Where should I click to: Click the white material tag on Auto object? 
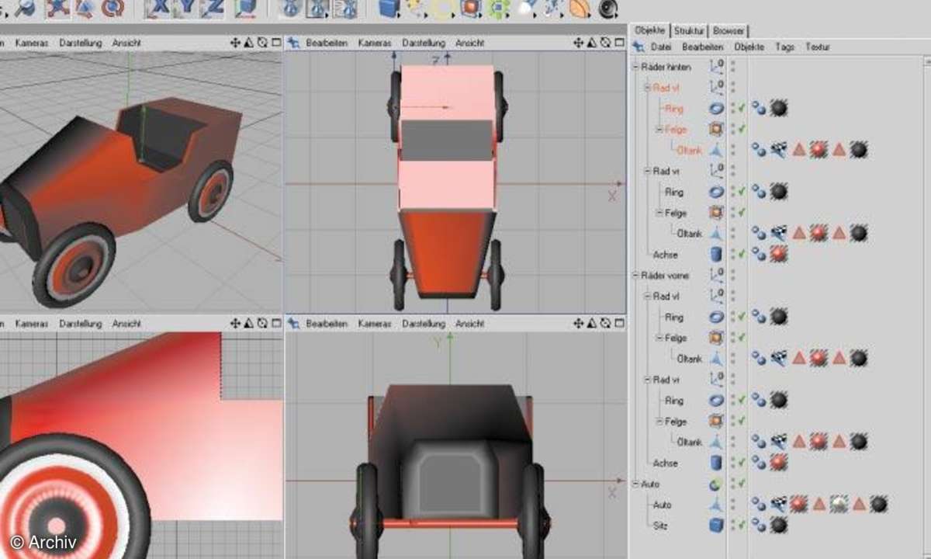point(838,505)
